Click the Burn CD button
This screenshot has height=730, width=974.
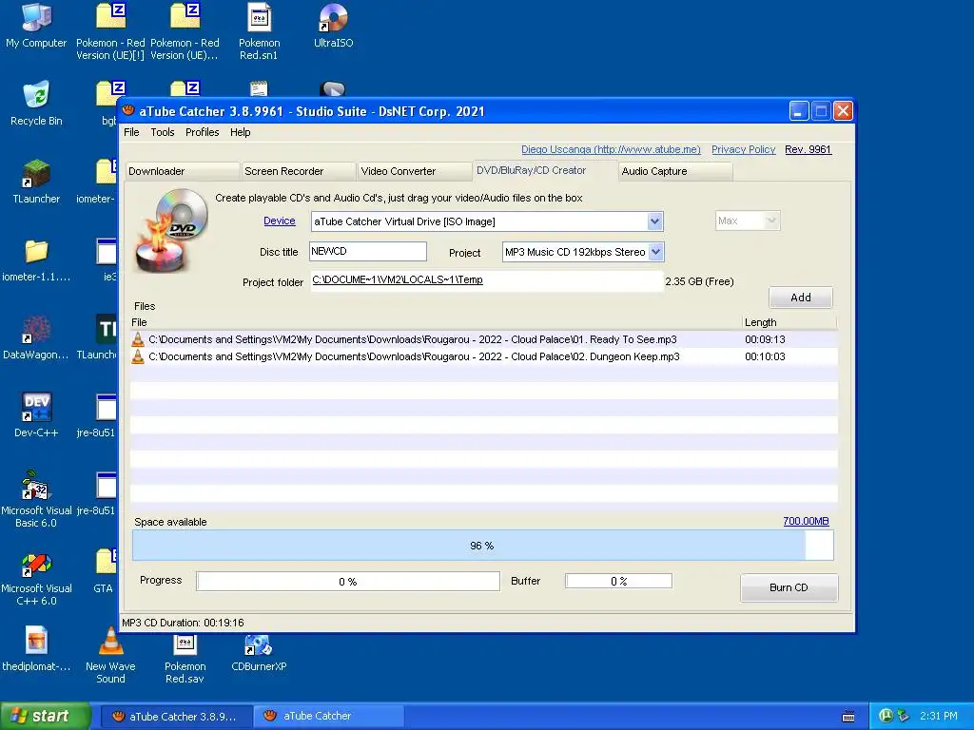click(789, 587)
